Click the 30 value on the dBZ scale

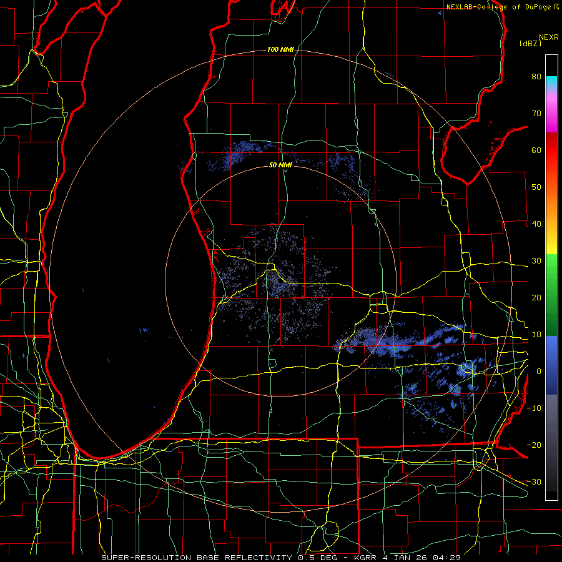[536, 260]
